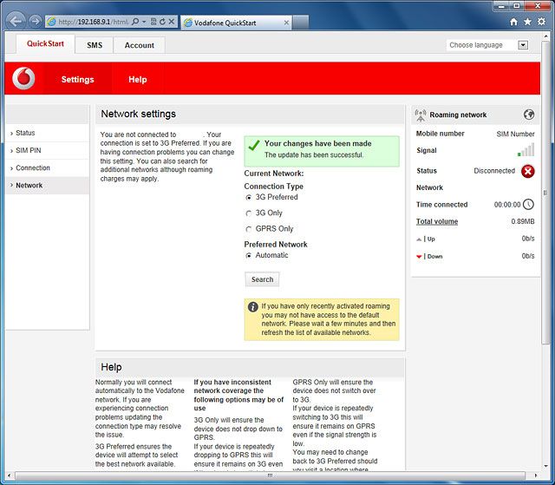The image size is (555, 485).
Task: Open the Account tab
Action: (x=139, y=45)
